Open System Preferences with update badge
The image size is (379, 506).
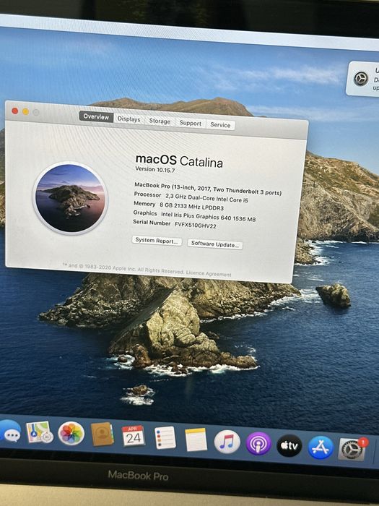coord(352,449)
